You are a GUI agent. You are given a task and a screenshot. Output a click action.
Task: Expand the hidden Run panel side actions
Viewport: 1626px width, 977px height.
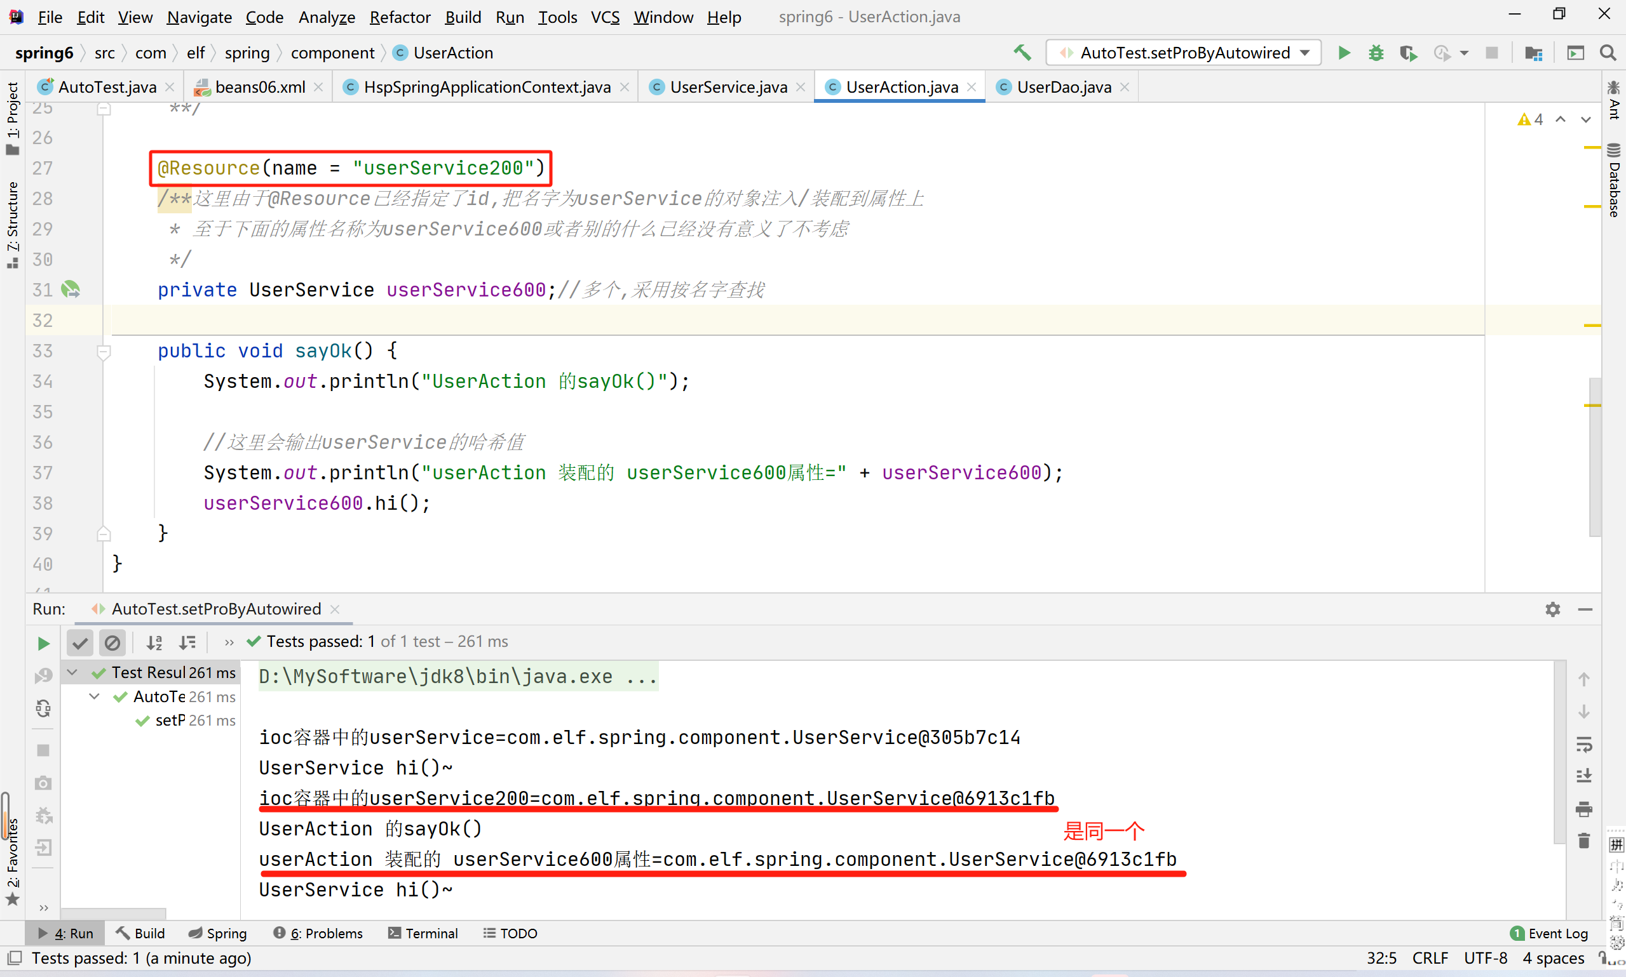coord(43,908)
